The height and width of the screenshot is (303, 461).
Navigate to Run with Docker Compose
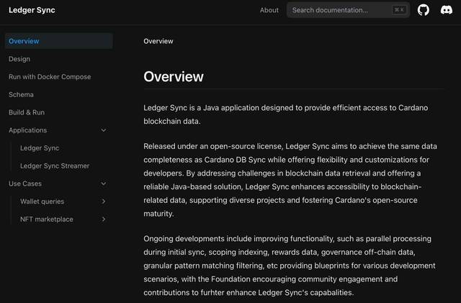(x=50, y=77)
